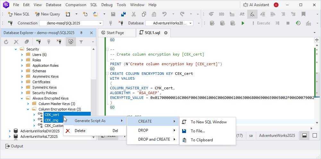This screenshot has height=159, width=321.
Task: Click the New SQL toolbar button
Action: pos(19,14)
